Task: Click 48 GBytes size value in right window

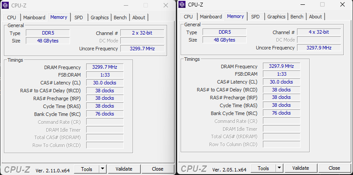Action: (225, 40)
